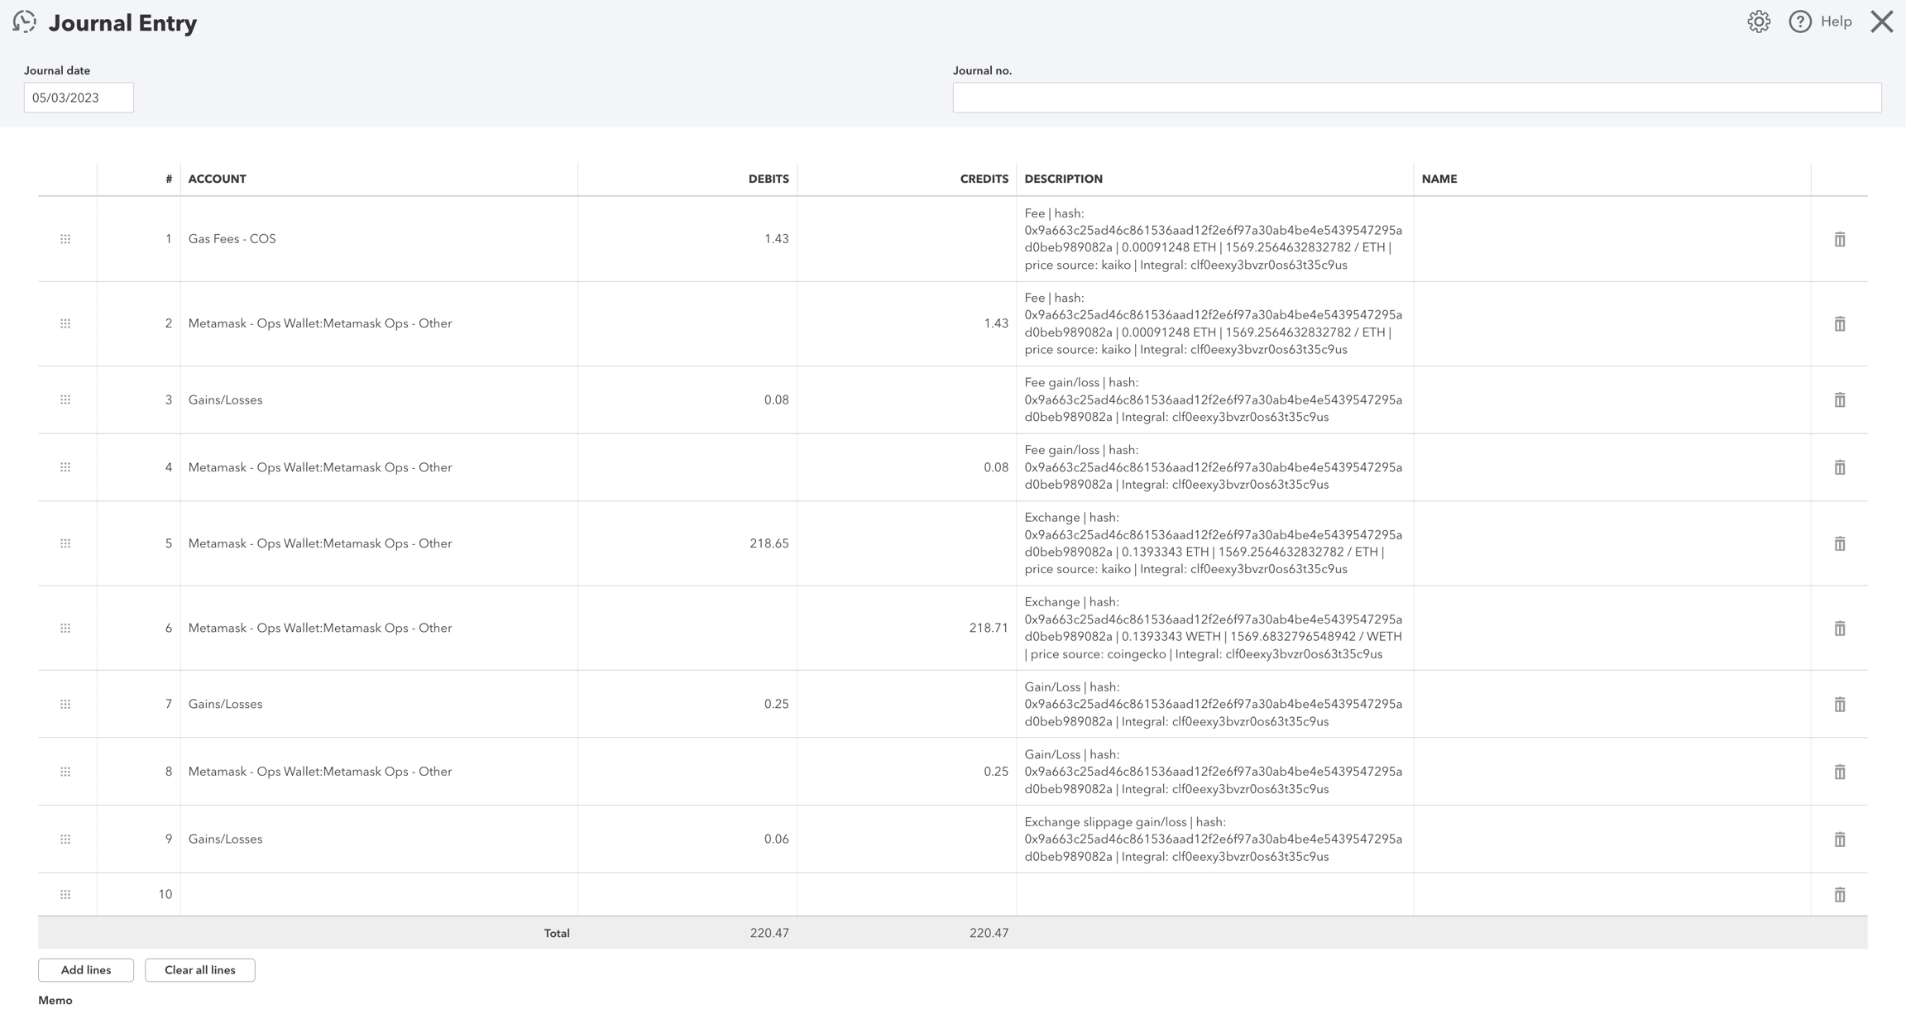
Task: Click into the Journal date field
Action: (x=79, y=98)
